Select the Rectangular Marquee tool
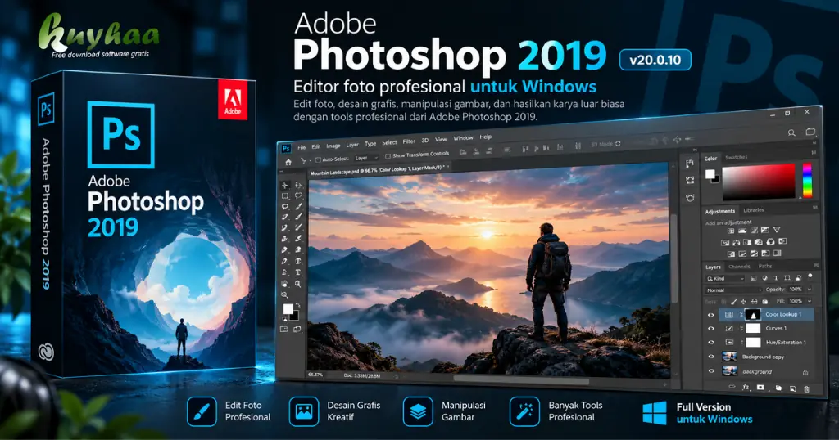The image size is (839, 440). 284,196
